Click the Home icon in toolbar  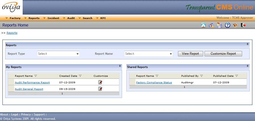click(203, 25)
